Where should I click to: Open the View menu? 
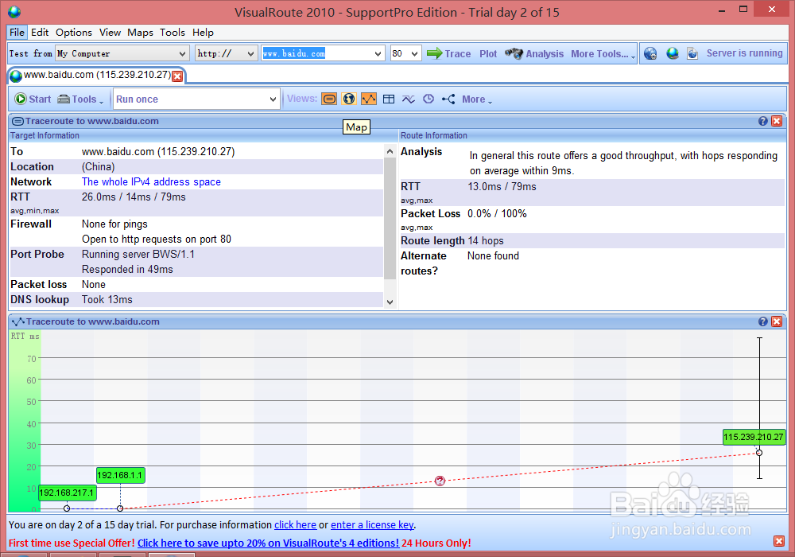click(110, 33)
